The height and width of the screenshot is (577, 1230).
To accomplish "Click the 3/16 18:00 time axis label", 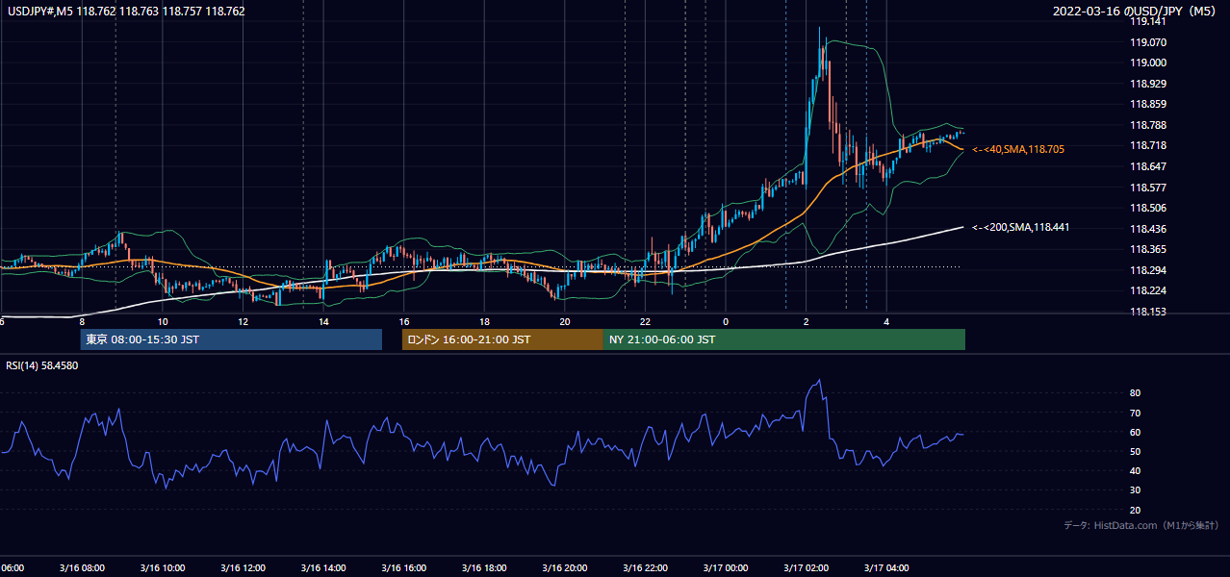I will pyautogui.click(x=484, y=568).
